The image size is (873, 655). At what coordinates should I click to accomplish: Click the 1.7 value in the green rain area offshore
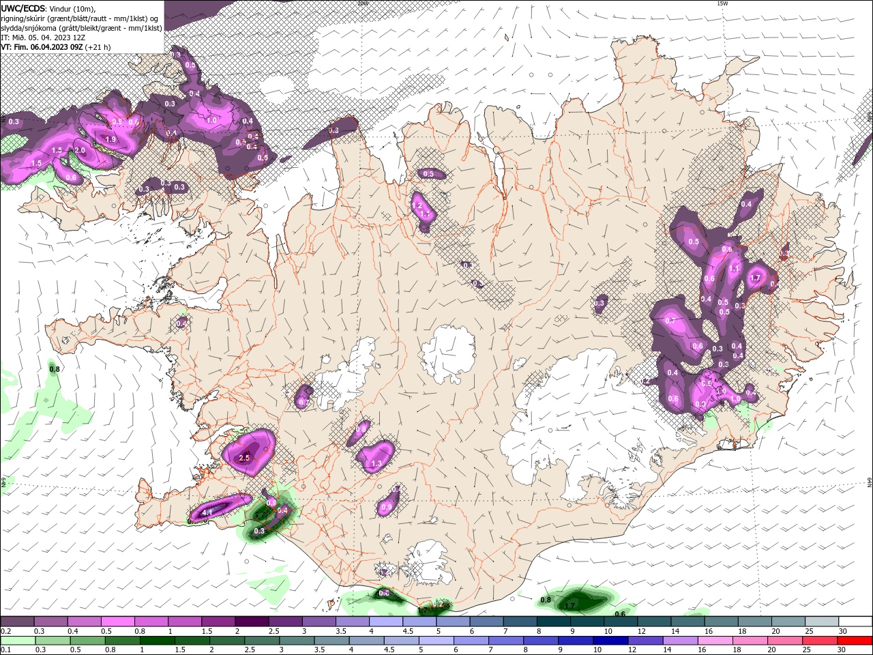tap(571, 605)
